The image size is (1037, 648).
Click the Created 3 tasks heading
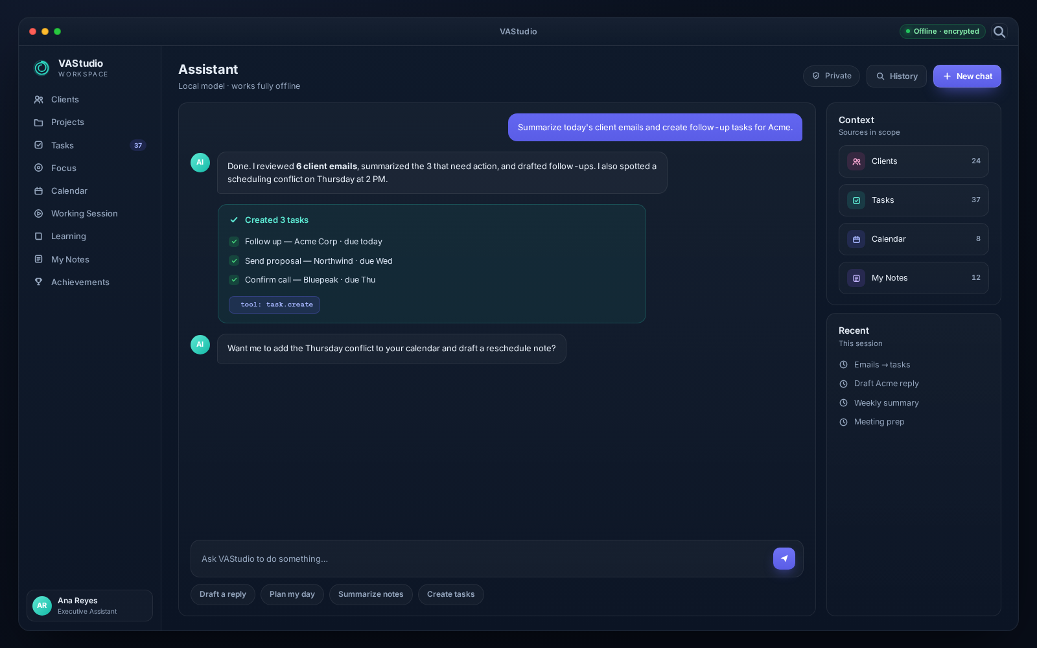(x=277, y=220)
